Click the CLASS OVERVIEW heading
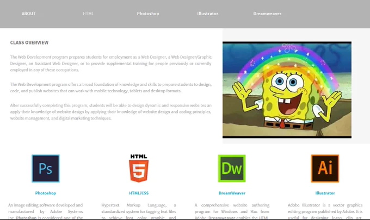 pyautogui.click(x=29, y=42)
